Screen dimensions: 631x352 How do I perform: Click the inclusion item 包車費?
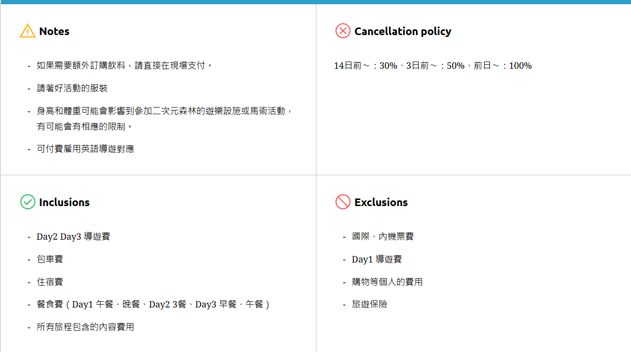click(x=50, y=259)
